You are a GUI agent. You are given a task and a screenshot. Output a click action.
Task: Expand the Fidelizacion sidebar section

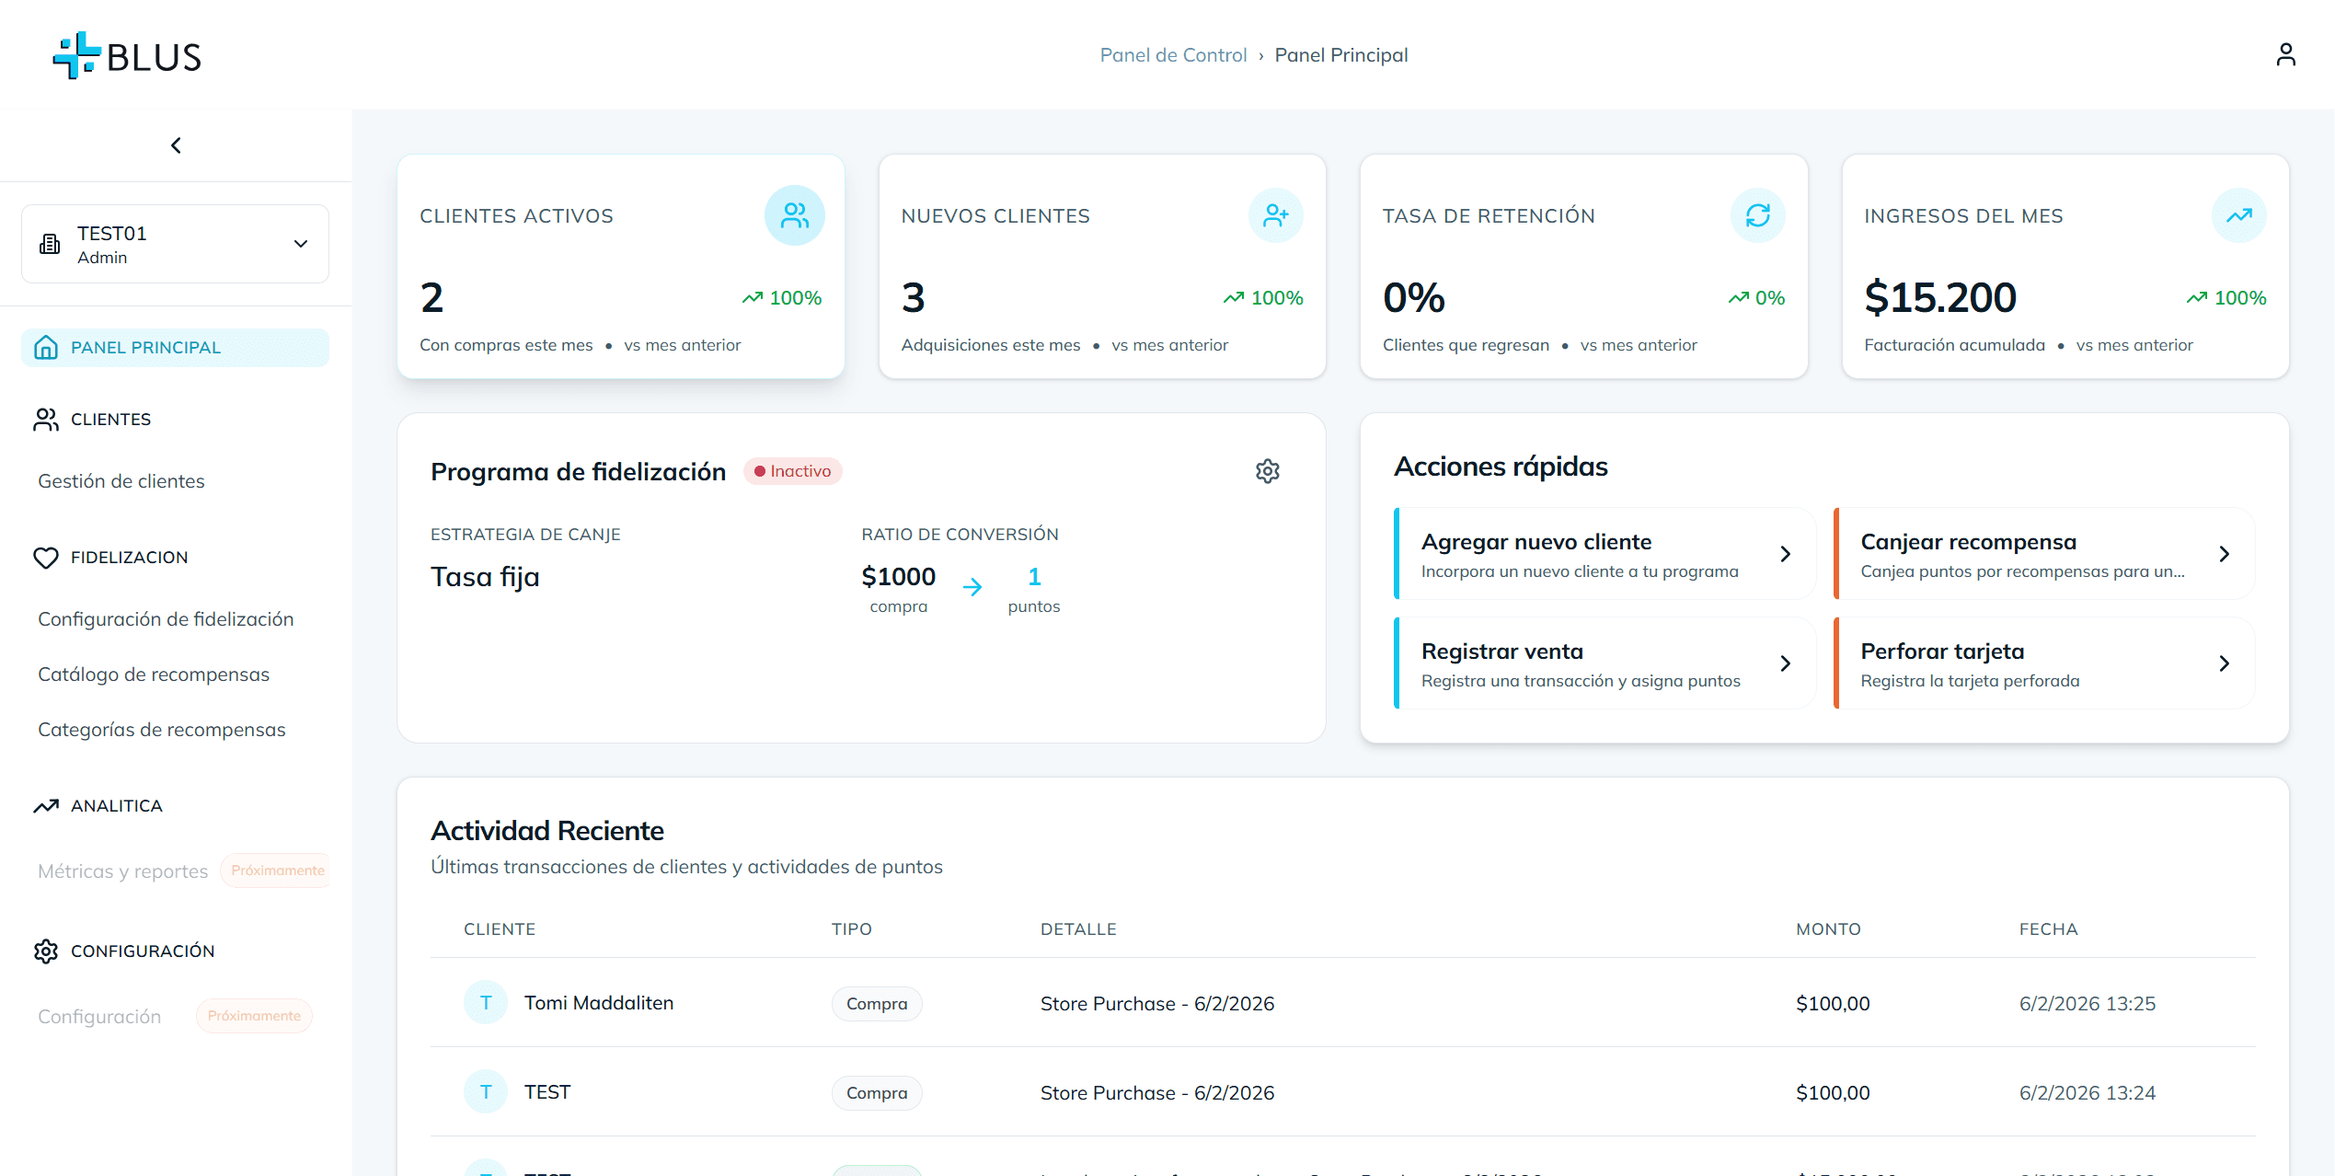click(129, 558)
